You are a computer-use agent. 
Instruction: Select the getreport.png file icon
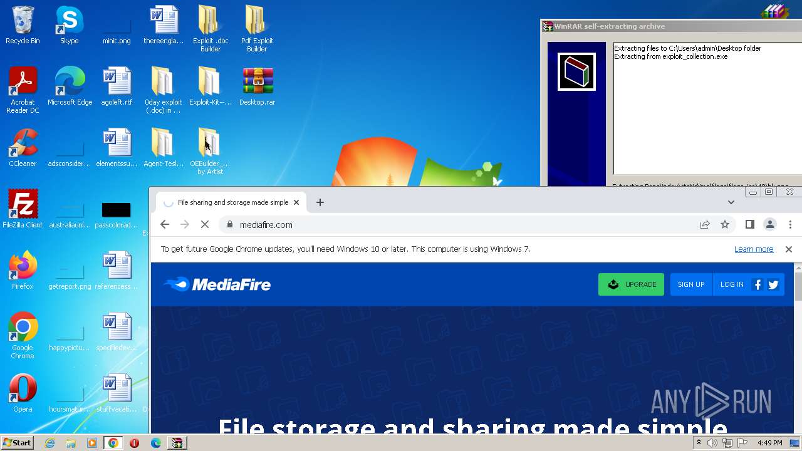(x=70, y=274)
